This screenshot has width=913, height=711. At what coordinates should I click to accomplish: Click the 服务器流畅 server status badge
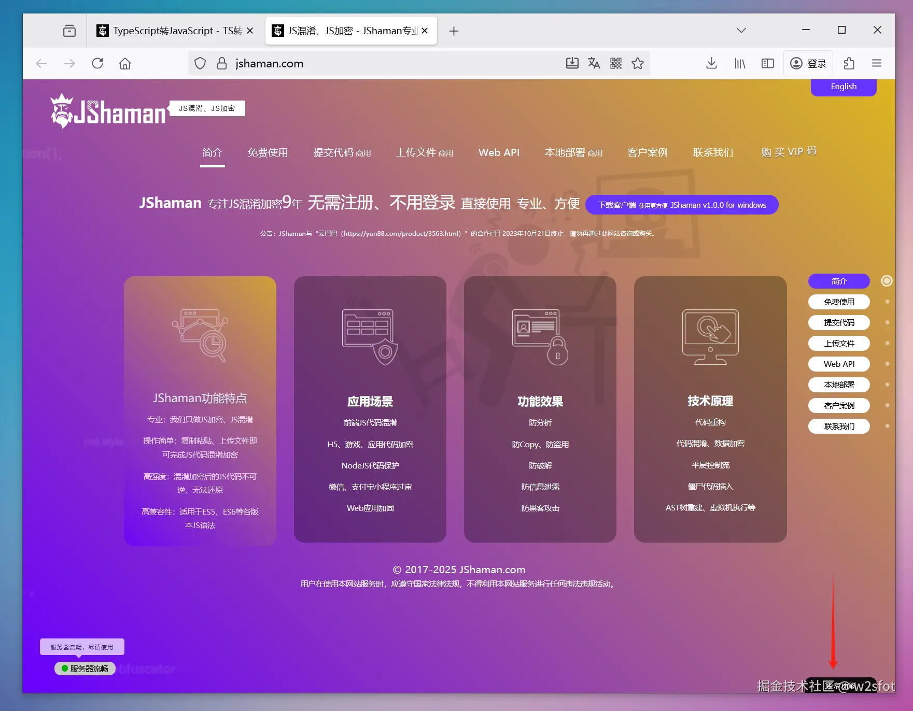(85, 669)
